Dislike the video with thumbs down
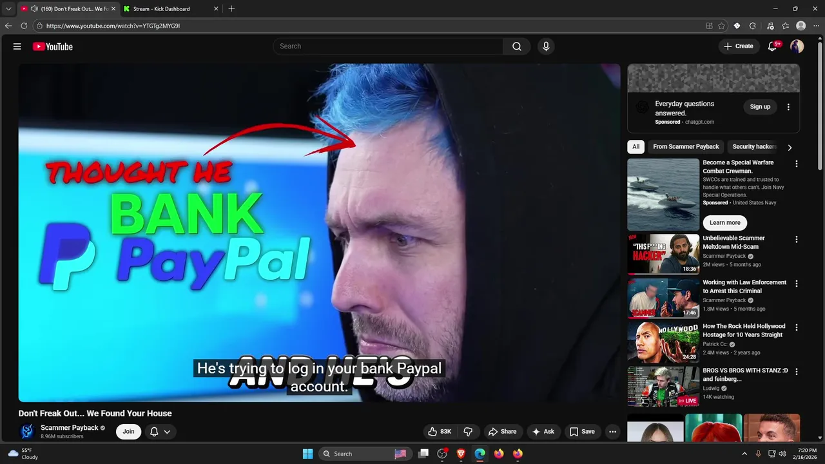825x464 pixels. click(469, 432)
